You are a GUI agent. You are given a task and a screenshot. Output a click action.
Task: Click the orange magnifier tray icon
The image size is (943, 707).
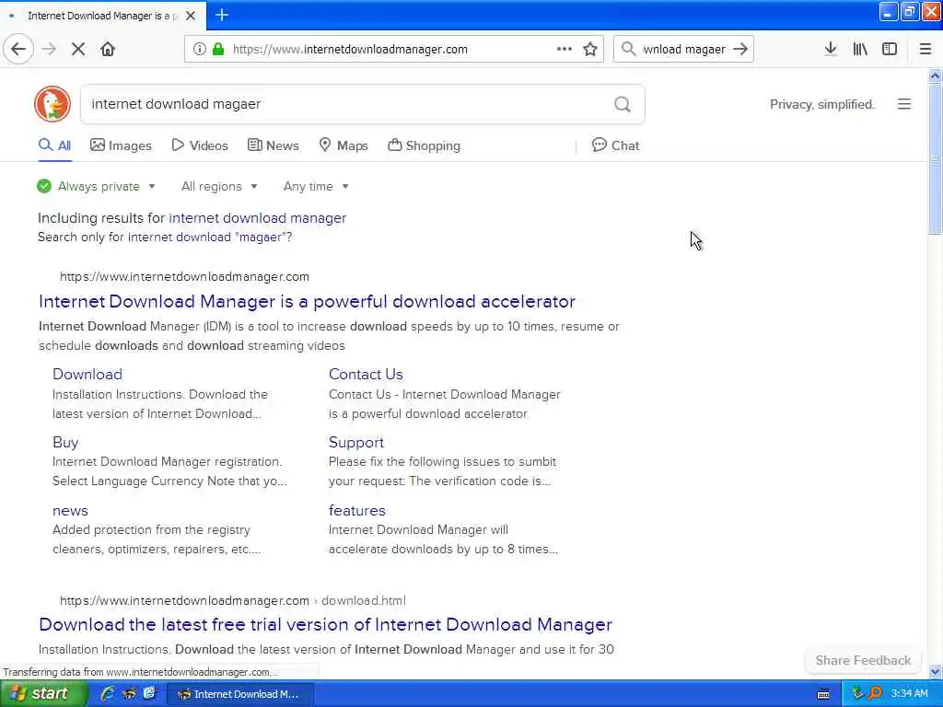tap(875, 694)
